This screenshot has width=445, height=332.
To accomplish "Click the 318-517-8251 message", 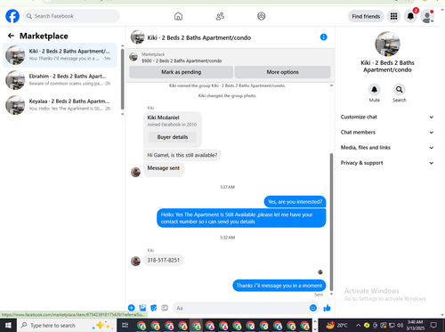I will click(164, 260).
